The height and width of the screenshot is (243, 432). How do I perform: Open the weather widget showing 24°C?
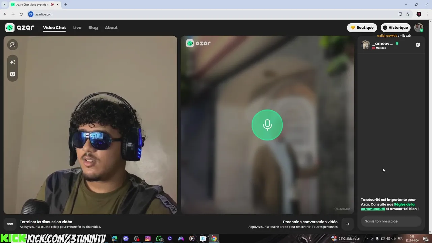[x=346, y=239]
